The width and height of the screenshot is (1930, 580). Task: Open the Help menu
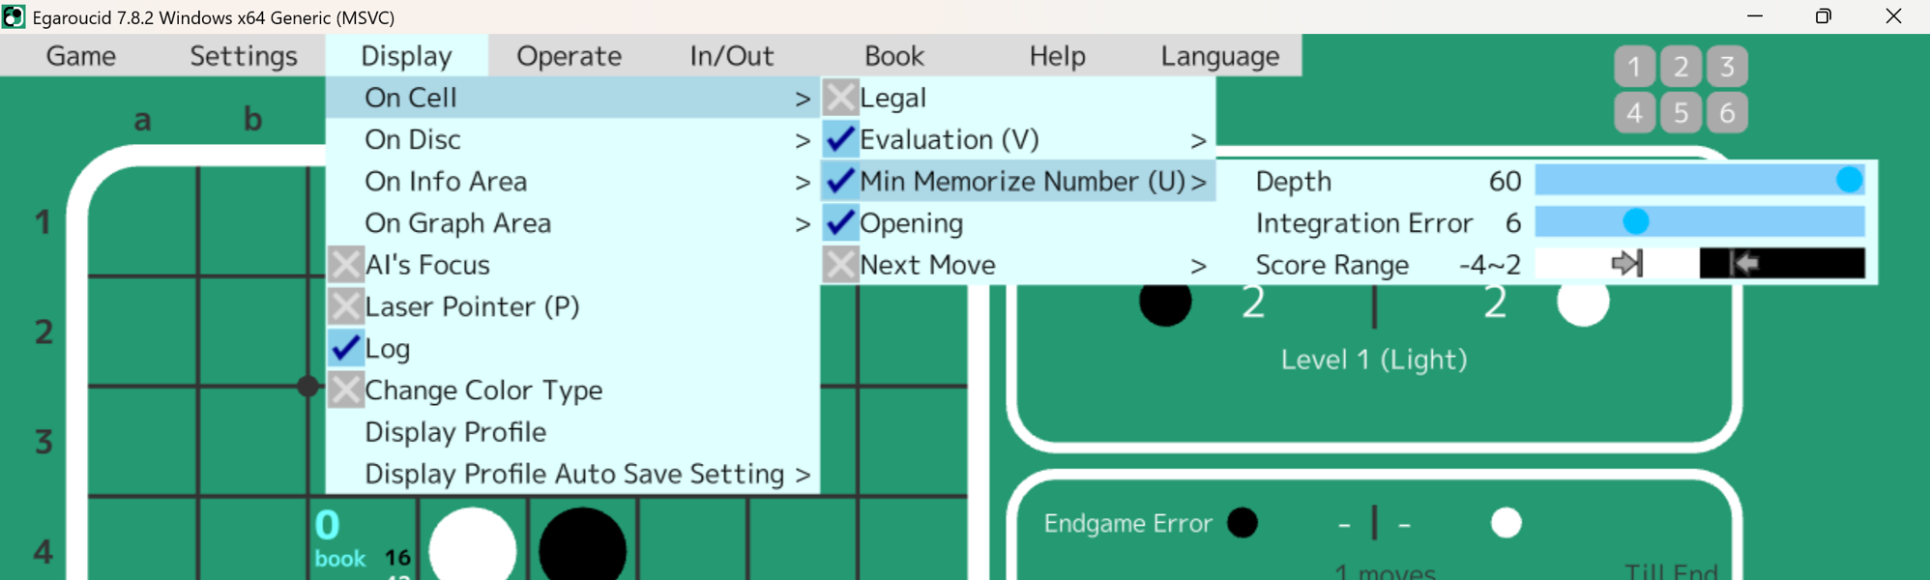pos(1057,56)
